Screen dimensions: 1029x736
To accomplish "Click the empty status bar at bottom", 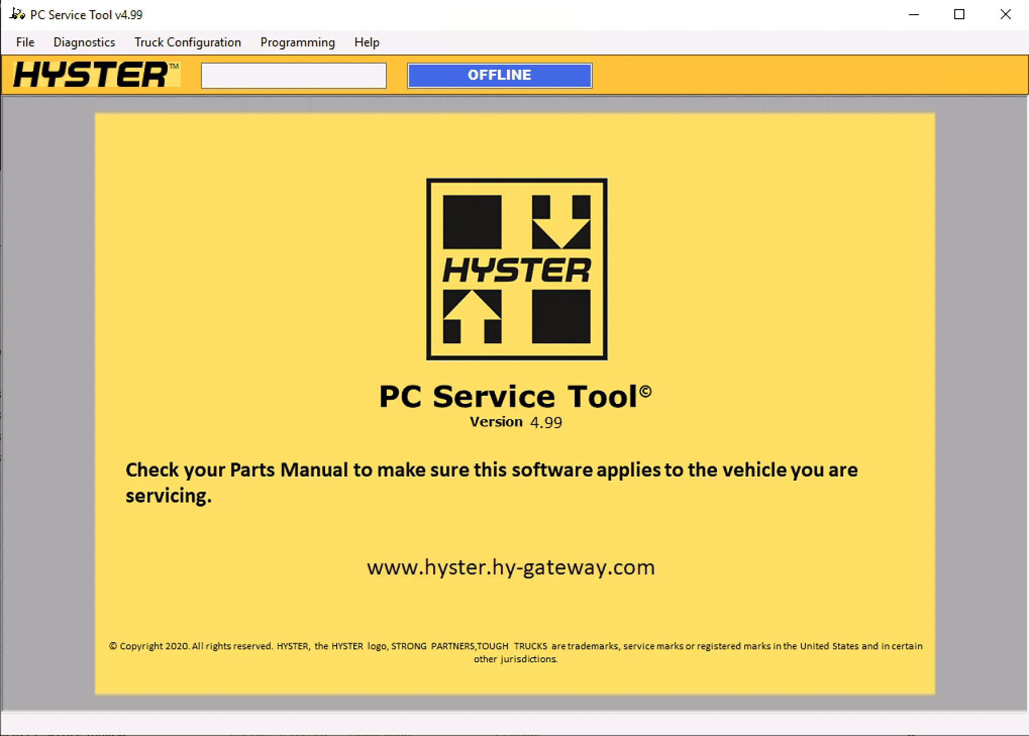I will tap(514, 724).
